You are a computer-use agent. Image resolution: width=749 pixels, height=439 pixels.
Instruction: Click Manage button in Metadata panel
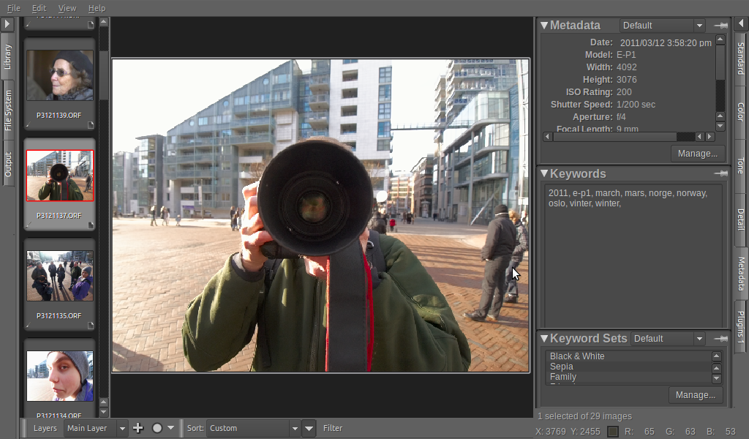tap(697, 154)
